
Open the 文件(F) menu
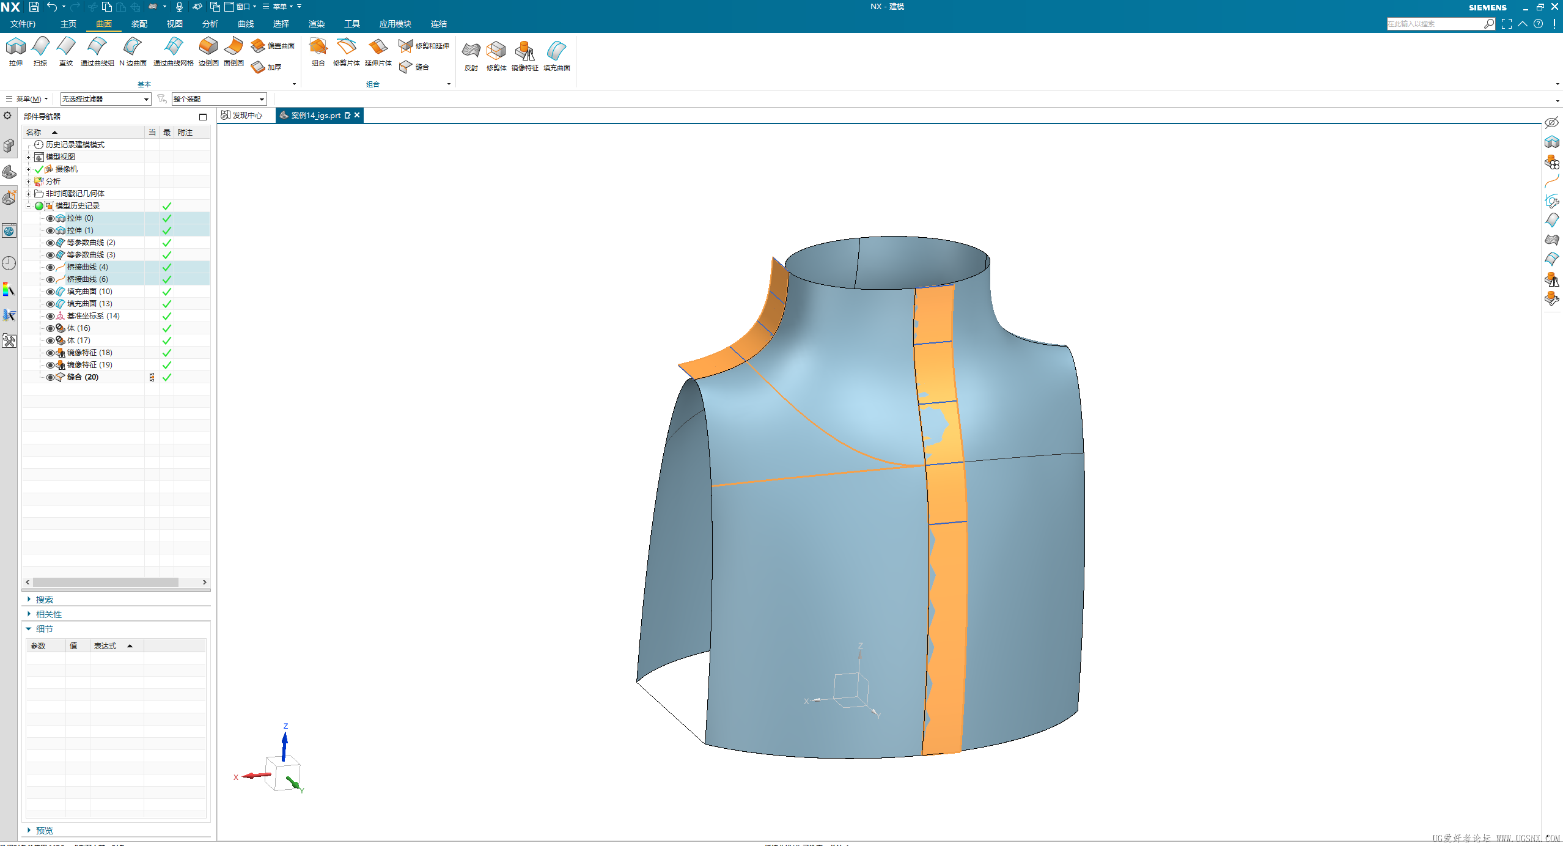click(x=23, y=24)
